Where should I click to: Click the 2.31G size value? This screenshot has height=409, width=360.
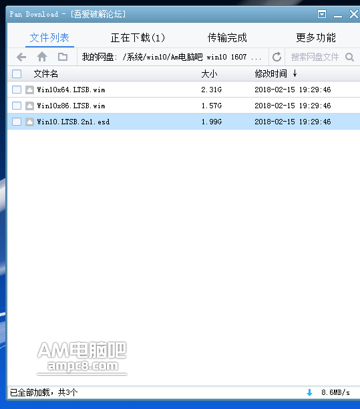212,90
